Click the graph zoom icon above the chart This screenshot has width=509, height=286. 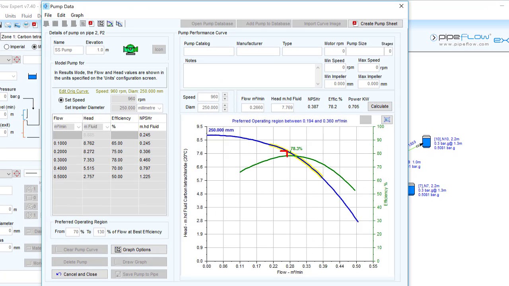(387, 120)
